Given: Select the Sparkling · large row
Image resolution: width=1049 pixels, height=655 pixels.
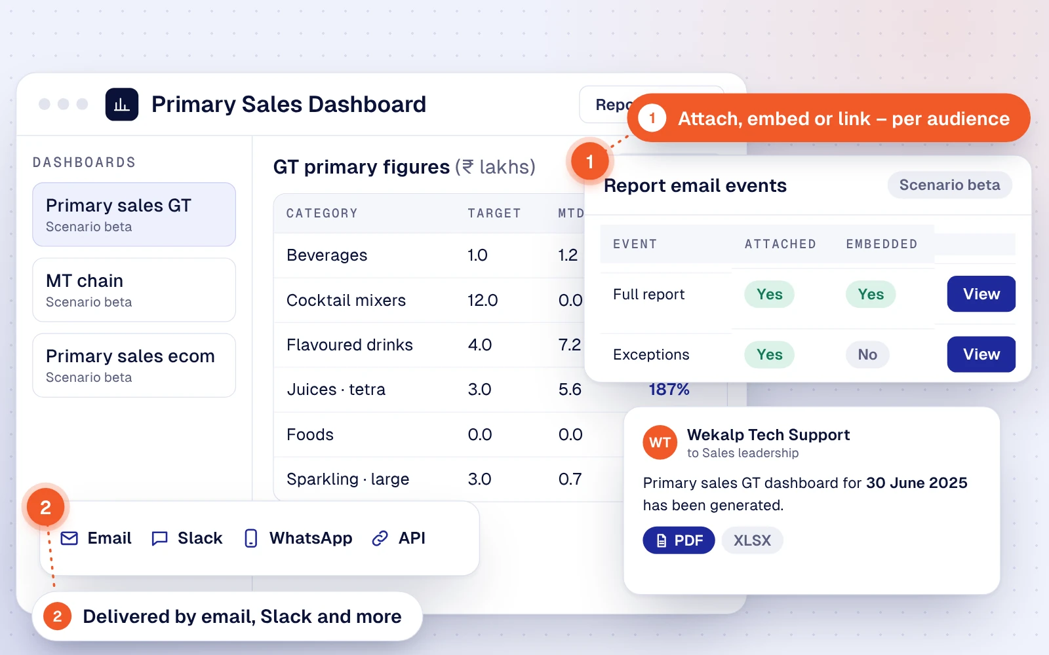Looking at the screenshot, I should [448, 479].
